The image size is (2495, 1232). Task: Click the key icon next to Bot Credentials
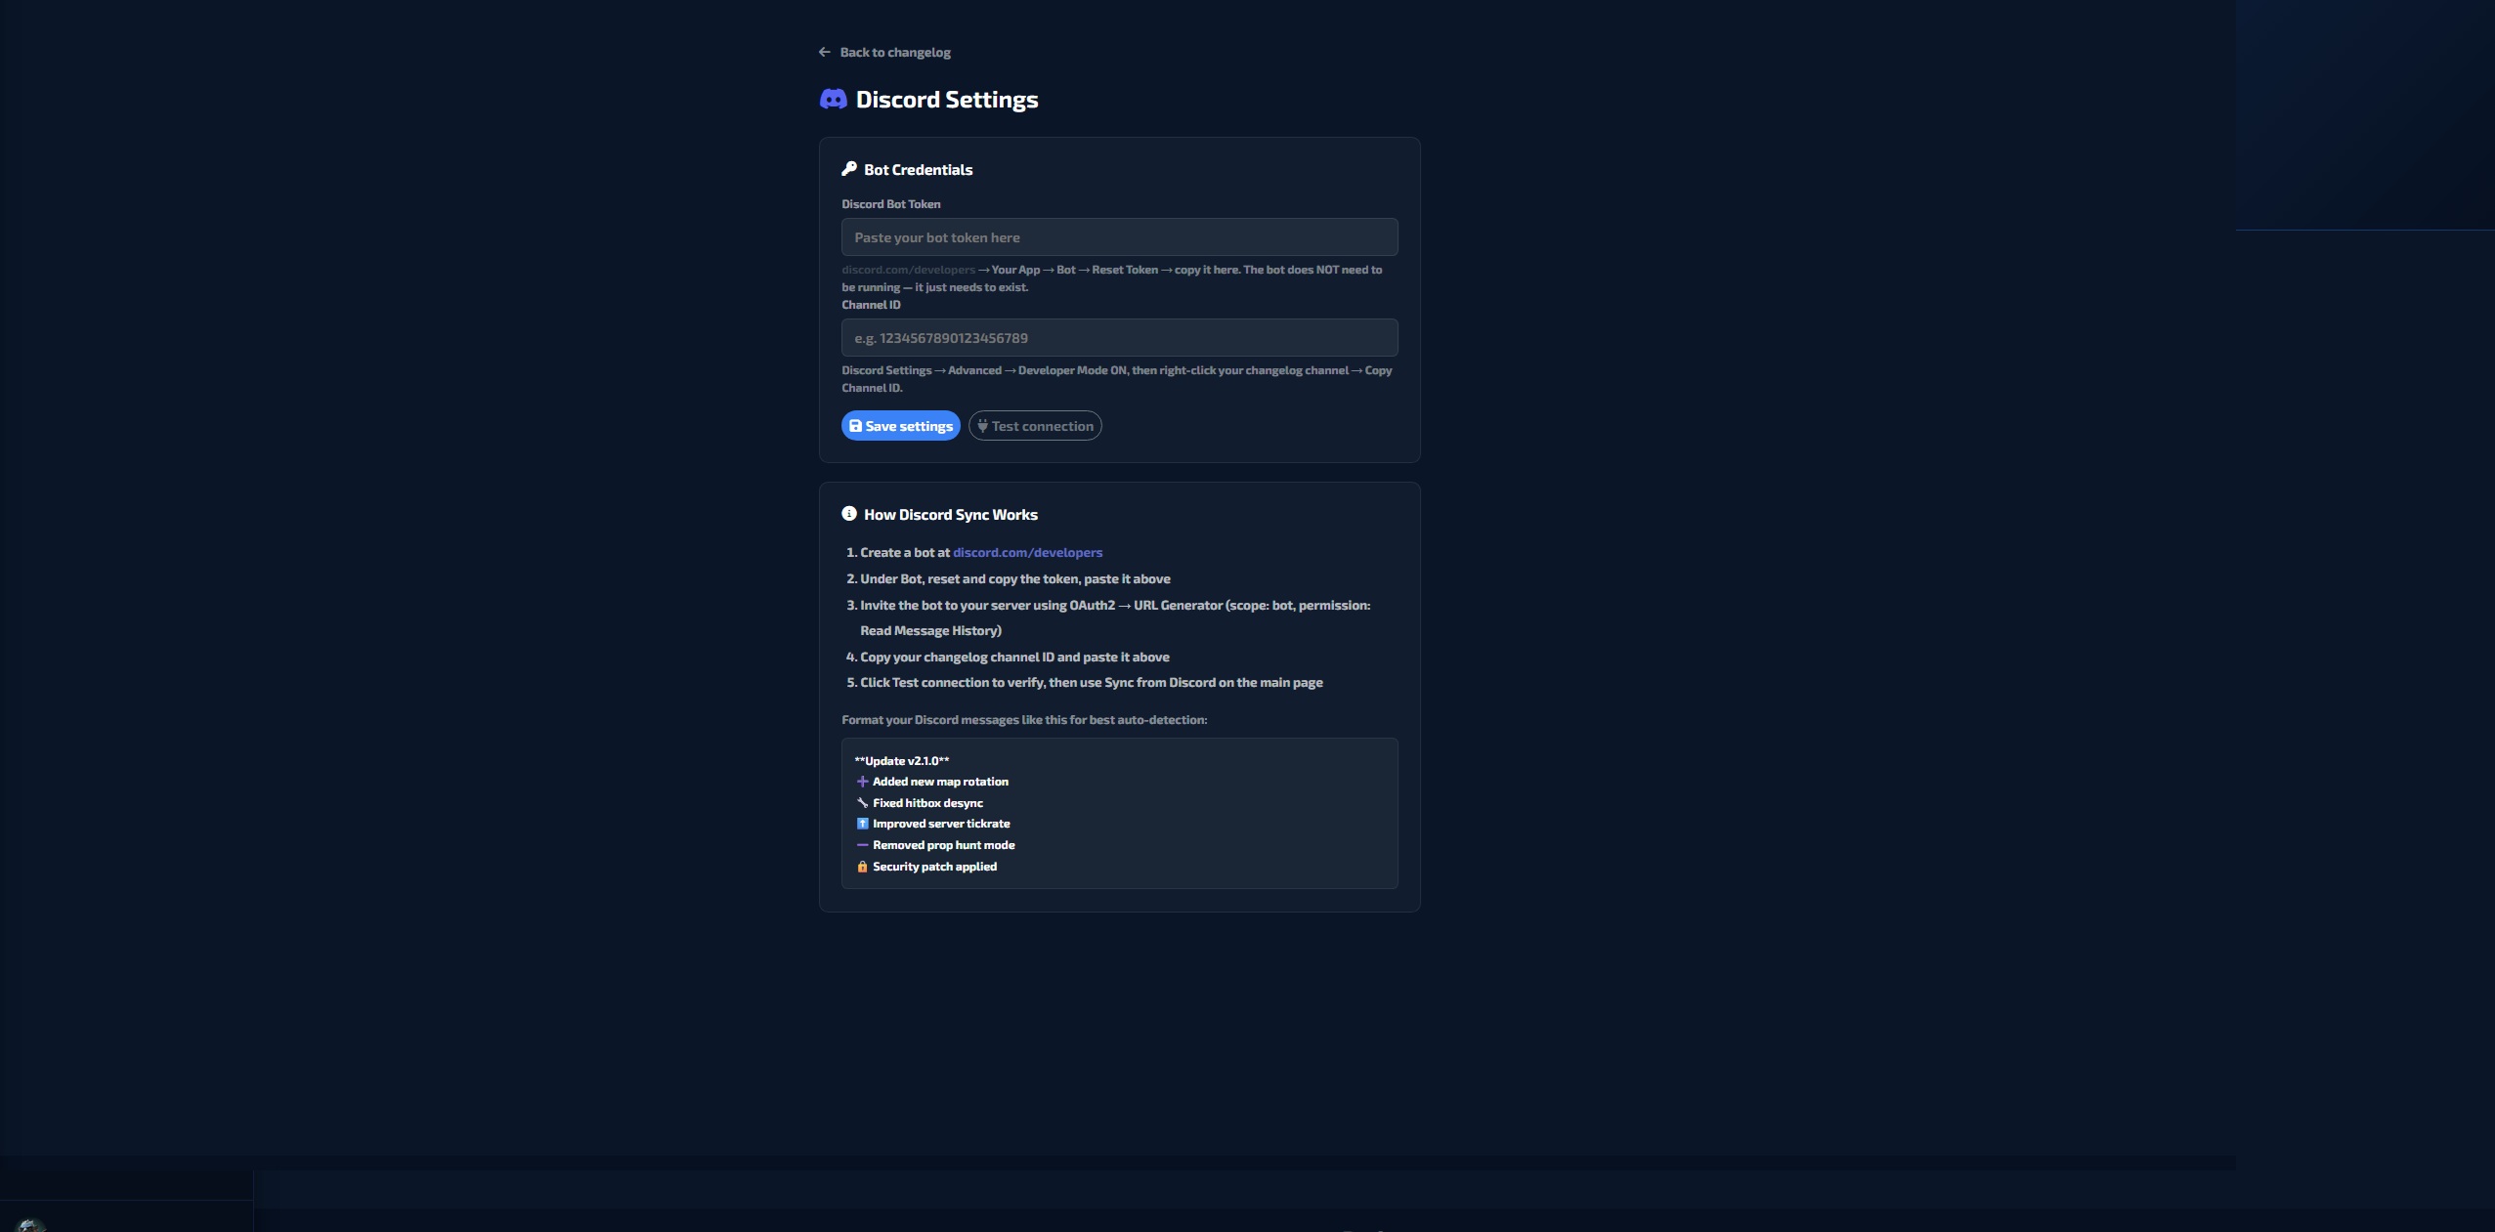click(849, 169)
